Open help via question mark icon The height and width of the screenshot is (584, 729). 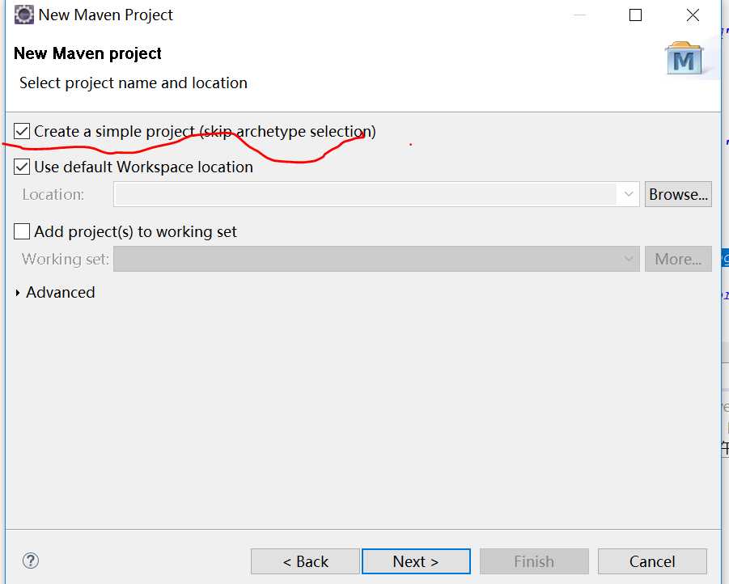(x=31, y=561)
